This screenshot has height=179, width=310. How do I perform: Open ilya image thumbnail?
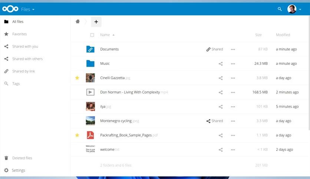(90, 107)
